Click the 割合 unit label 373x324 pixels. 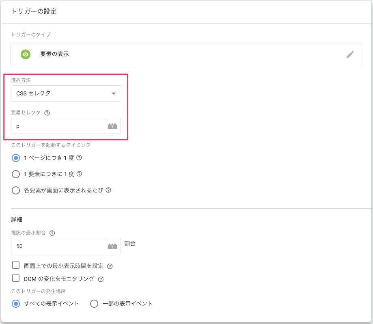click(130, 244)
